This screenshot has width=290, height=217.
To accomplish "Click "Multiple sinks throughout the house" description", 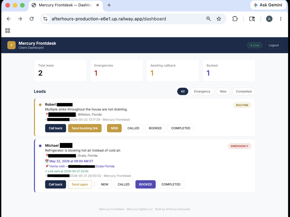I will coord(86,109).
